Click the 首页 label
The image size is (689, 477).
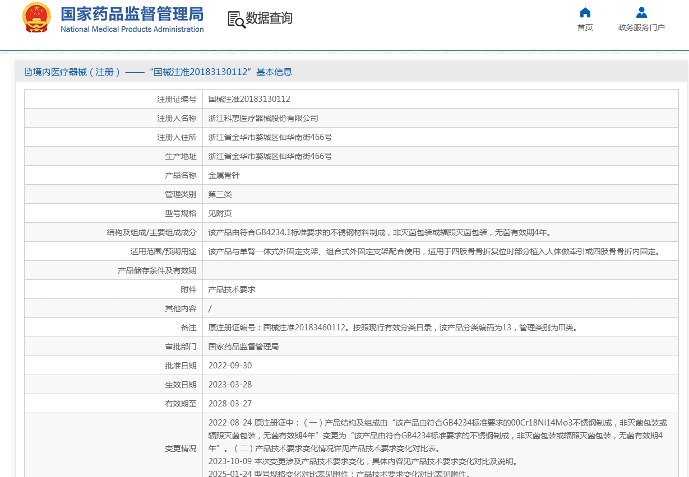pyautogui.click(x=585, y=27)
